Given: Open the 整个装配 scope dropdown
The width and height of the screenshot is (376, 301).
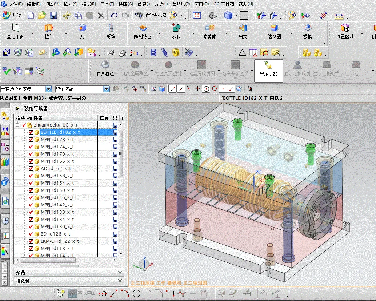Looking at the screenshot, I should [x=105, y=88].
